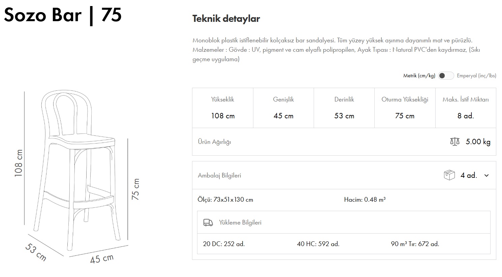Select the Yükseklik 108 cm cell
Viewport: 502px width, 277px height.
(223, 108)
